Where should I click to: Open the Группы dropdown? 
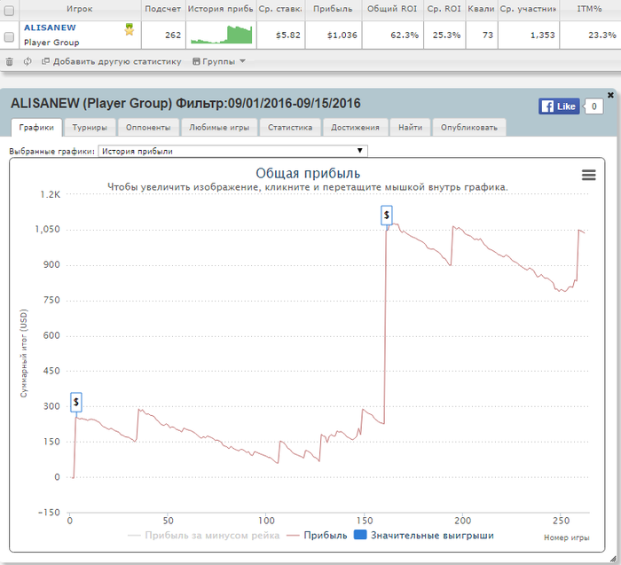[219, 61]
